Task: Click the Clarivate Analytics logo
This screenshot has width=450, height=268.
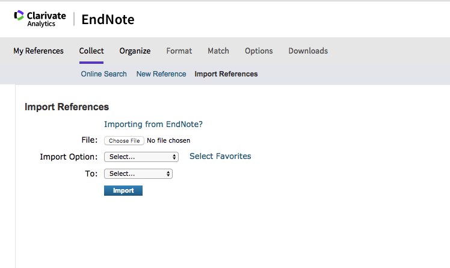Action: pos(40,19)
